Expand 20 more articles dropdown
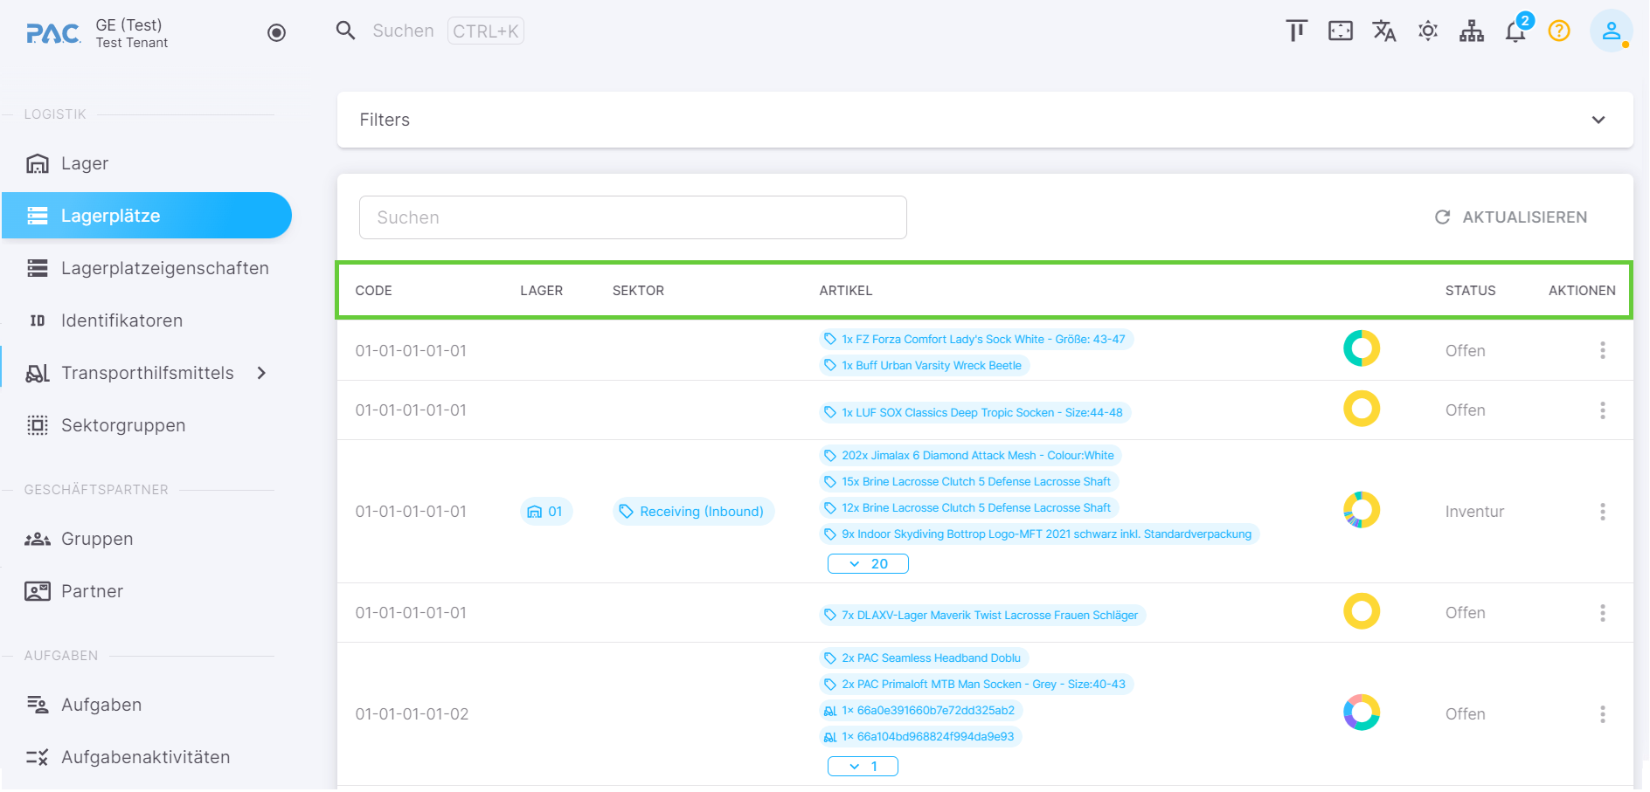This screenshot has height=792, width=1650. 868,564
